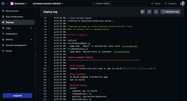The image size is (187, 101).
Task: Click the 'src/WeatherIcon.js' log line
Action: click(x=78, y=49)
